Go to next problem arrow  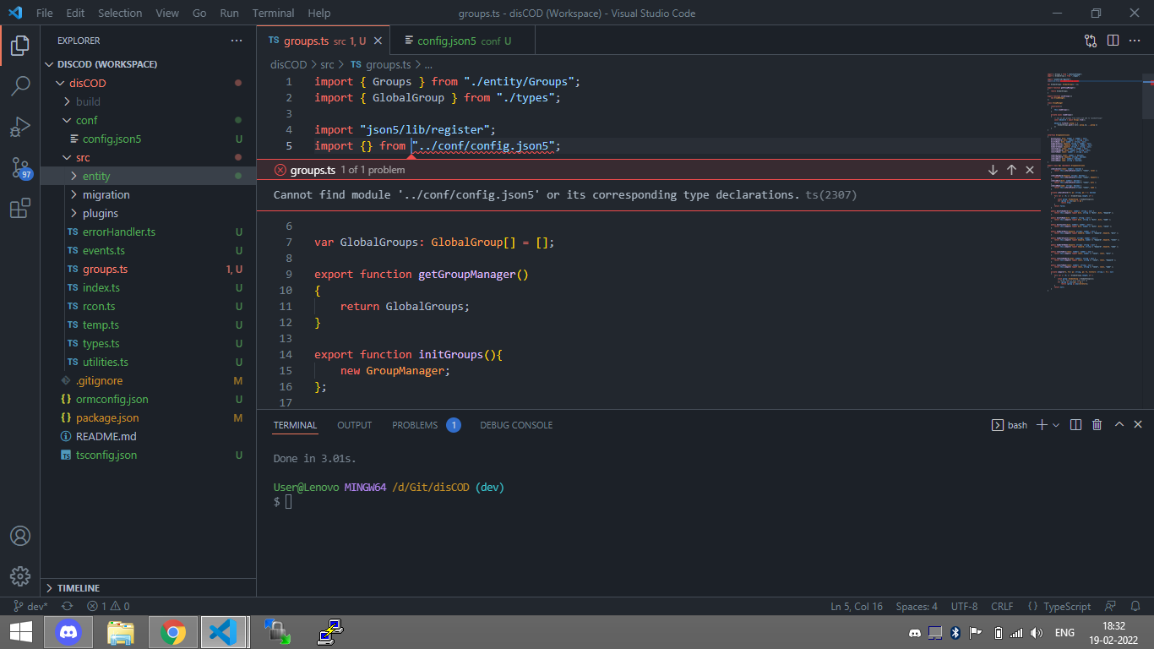(993, 170)
